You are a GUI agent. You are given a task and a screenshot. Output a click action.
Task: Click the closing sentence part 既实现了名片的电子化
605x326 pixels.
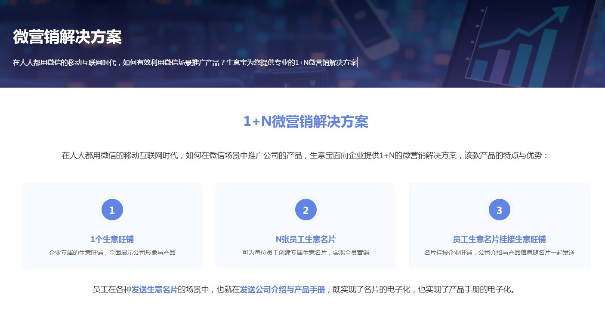[x=371, y=289]
